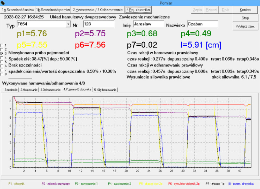Click the application icon in title bar
The height and width of the screenshot is (189, 260).
[3, 3]
